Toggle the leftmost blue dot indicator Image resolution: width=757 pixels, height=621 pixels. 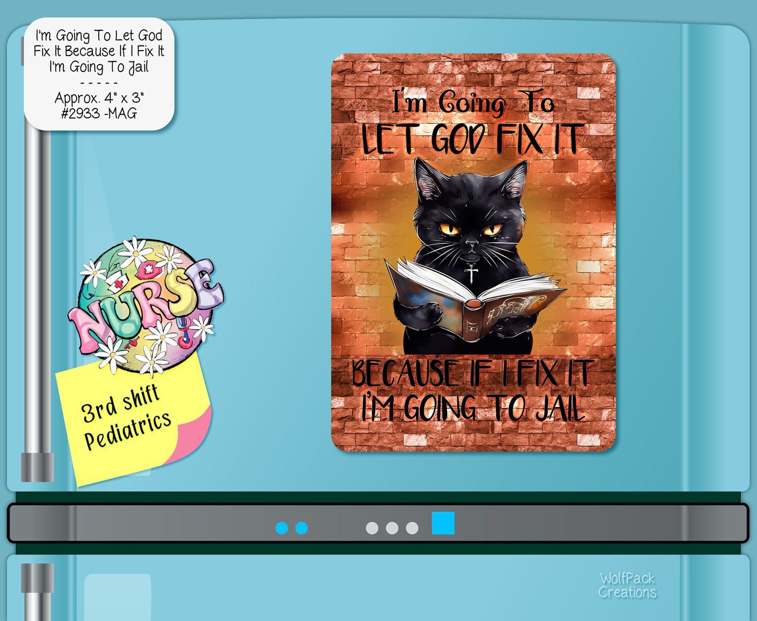(282, 528)
